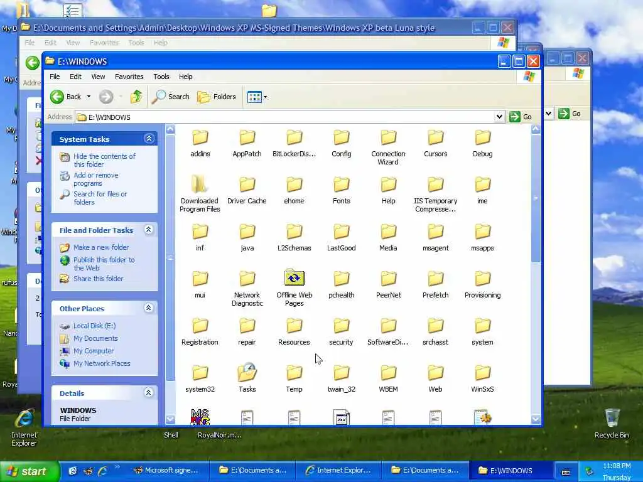The image size is (643, 482).
Task: Open My Documents in Other Places
Action: pos(95,338)
